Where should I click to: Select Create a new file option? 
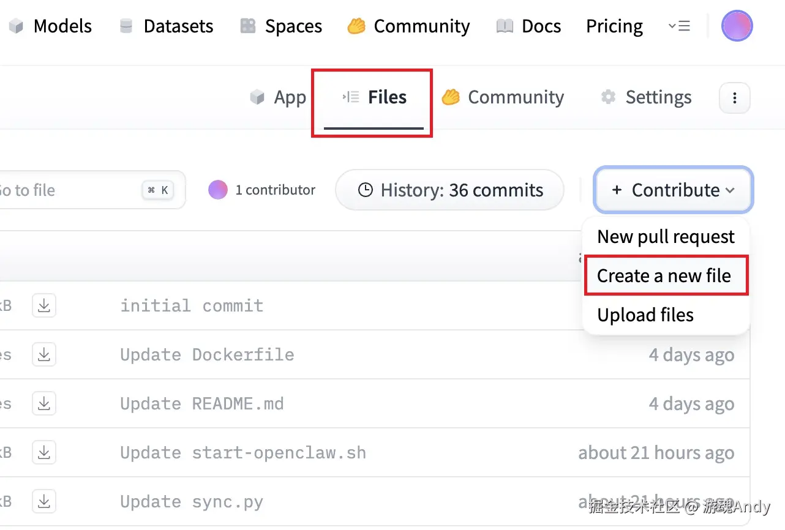[664, 276]
